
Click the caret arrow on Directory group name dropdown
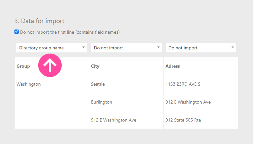(x=83, y=47)
